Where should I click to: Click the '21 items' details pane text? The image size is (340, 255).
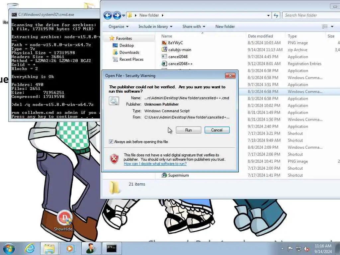(136, 184)
